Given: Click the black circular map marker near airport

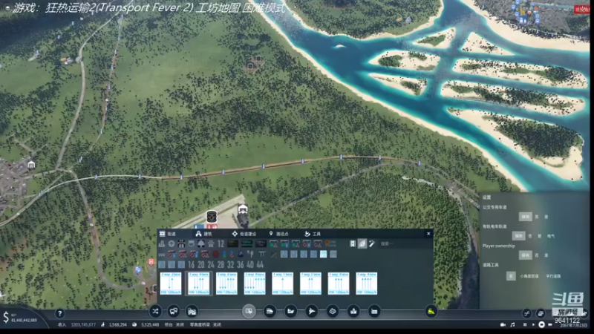Looking at the screenshot, I should (212, 217).
